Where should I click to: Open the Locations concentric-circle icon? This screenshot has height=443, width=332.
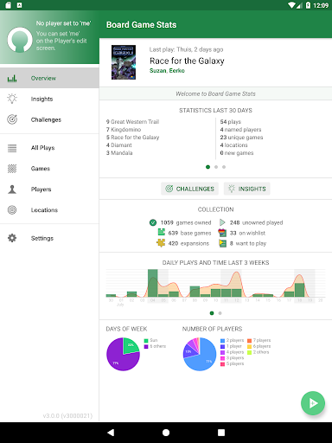coord(12,210)
